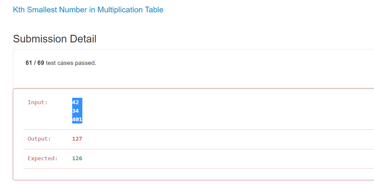Click the bold number 61 in the summary
374x189 pixels.
[29, 63]
